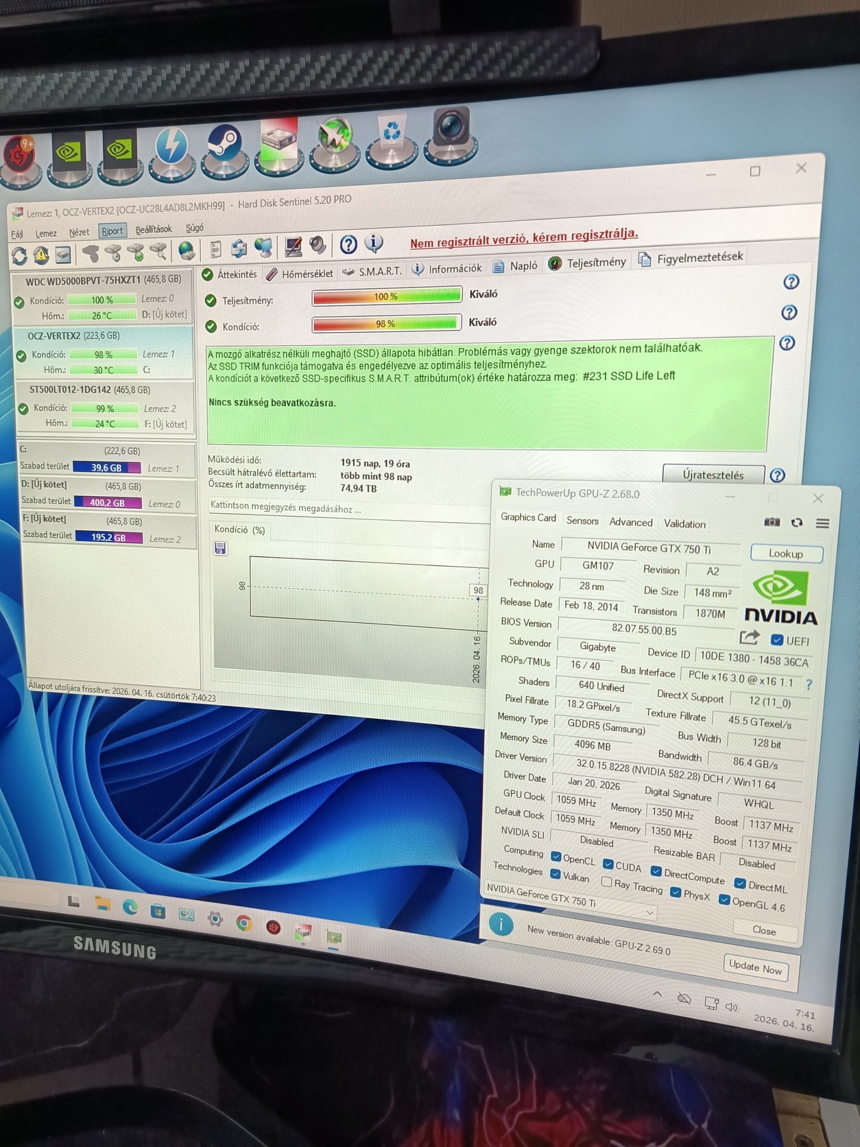Open the Recycle Bin dock icon

click(392, 142)
